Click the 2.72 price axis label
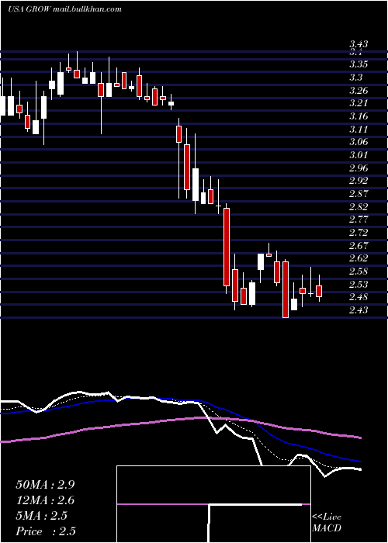 click(x=359, y=233)
